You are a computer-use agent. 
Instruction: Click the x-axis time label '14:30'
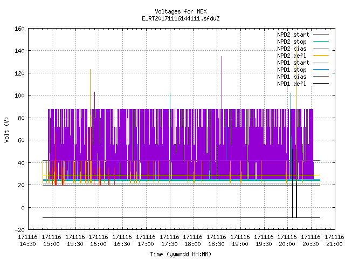[27, 244]
